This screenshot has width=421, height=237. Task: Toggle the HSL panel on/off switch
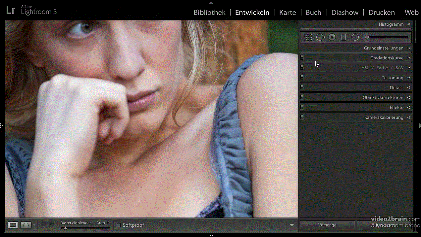click(302, 67)
